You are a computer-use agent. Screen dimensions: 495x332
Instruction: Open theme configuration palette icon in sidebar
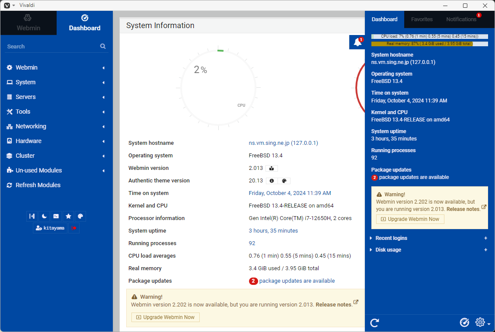point(80,216)
